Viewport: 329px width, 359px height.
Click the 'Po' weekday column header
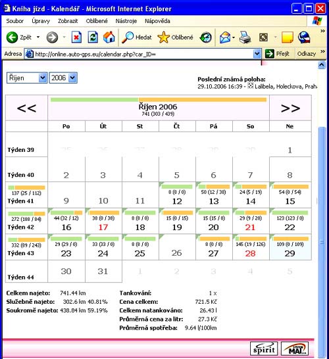[66, 126]
